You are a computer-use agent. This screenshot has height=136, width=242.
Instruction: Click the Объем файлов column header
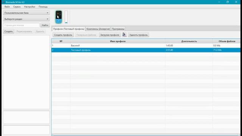click(227, 41)
